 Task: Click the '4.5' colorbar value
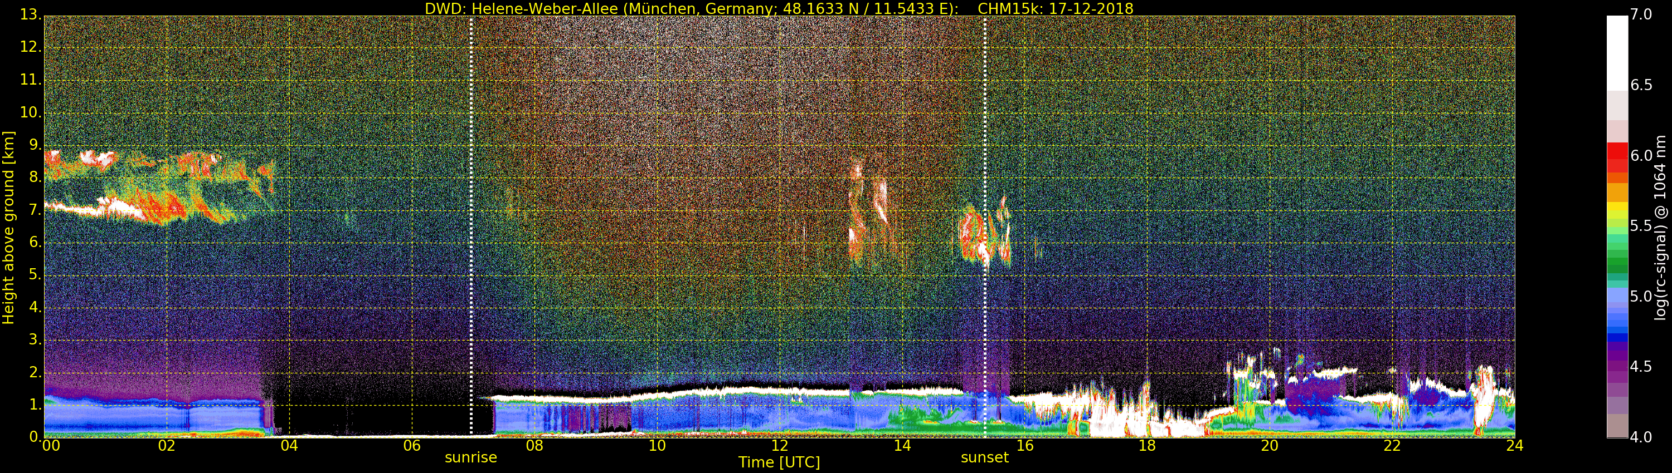[x=1641, y=367]
